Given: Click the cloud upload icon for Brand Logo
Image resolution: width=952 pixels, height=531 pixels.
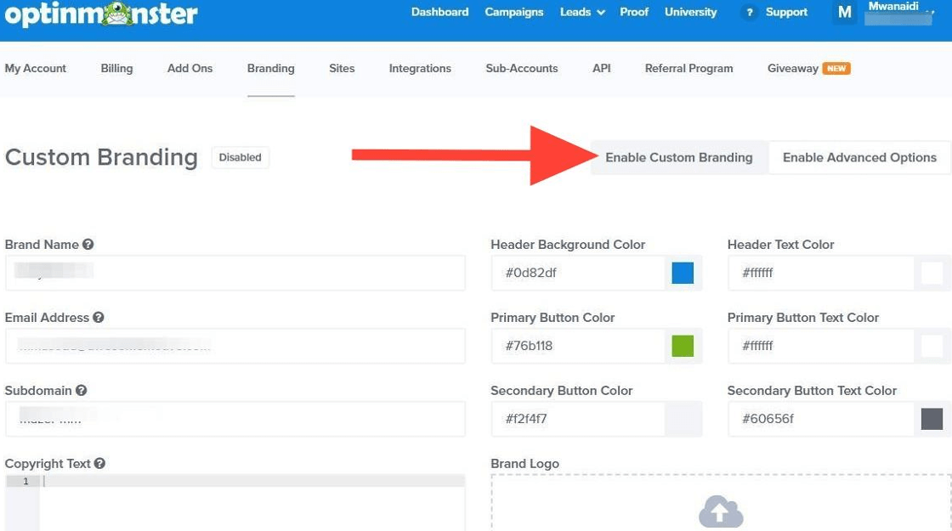Looking at the screenshot, I should point(721,512).
